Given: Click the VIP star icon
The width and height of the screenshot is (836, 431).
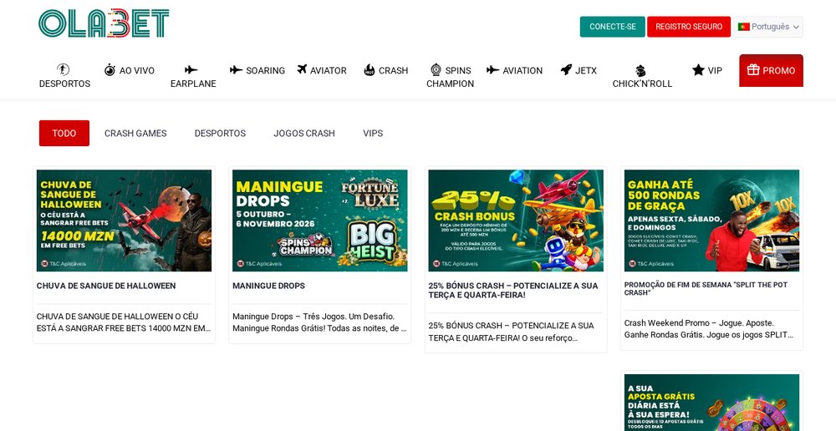Looking at the screenshot, I should [x=698, y=70].
